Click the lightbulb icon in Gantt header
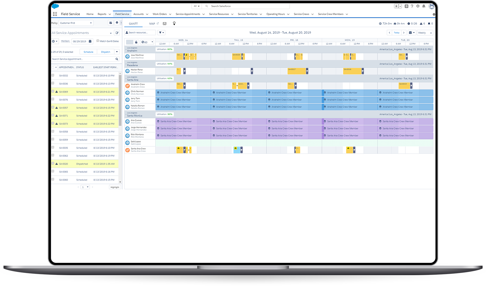Screen dimensions: 486x286 tap(174, 23)
